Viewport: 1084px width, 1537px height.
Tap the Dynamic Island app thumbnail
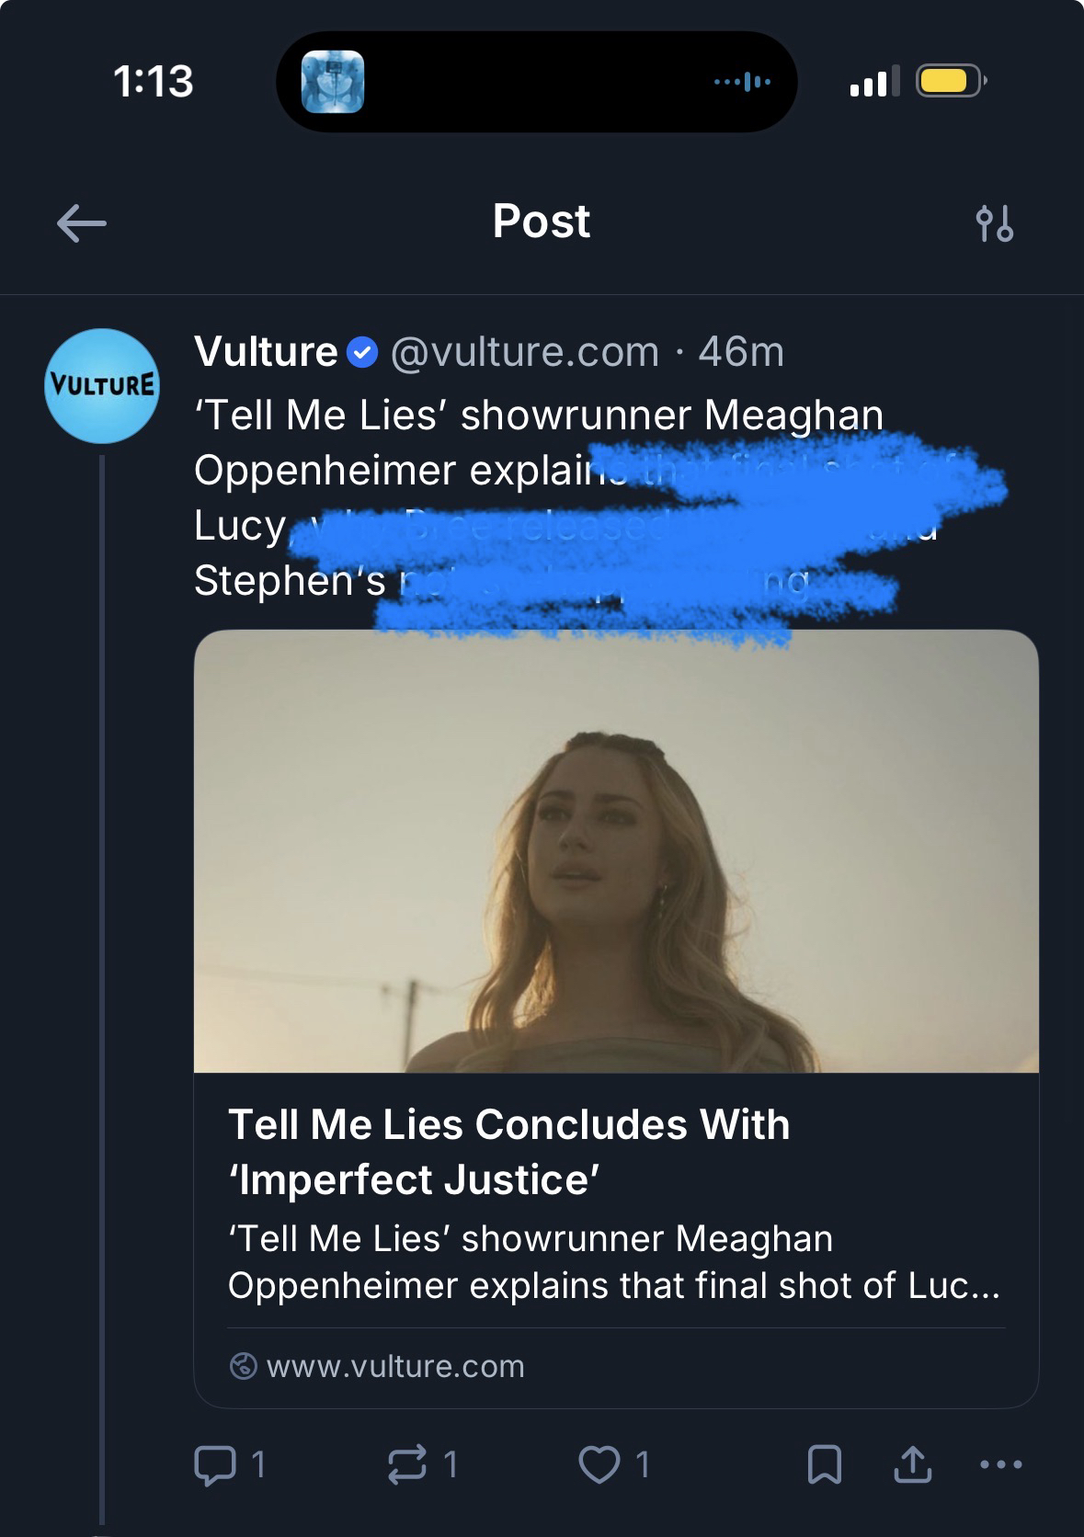click(x=333, y=82)
